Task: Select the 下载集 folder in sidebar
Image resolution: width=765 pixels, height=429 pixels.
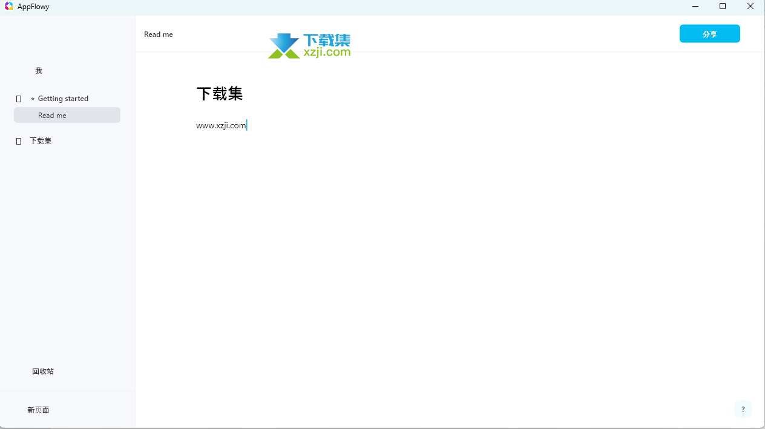Action: [41, 141]
